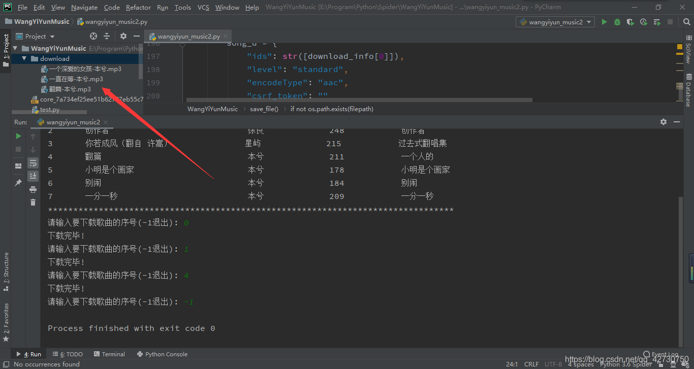Screen dimensions: 694x369
Task: Click the Run tool window button
Action: [x=29, y=354]
